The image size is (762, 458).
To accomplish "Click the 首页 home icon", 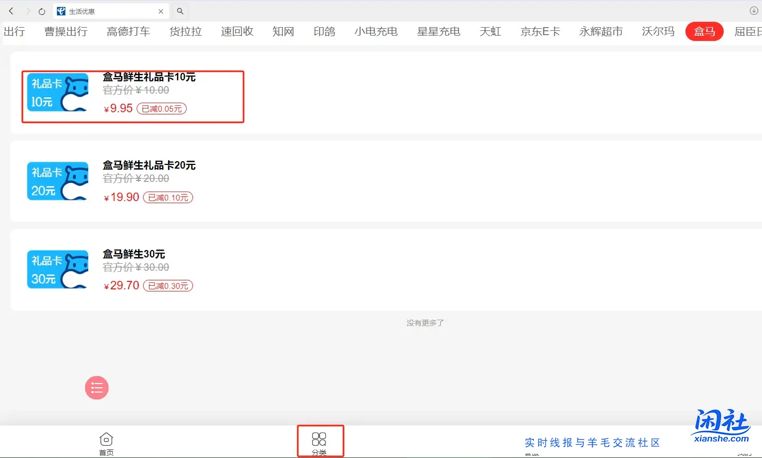I will (x=106, y=440).
